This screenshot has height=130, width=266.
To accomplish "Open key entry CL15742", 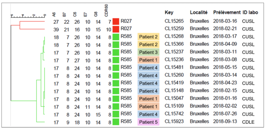I will [174, 114].
